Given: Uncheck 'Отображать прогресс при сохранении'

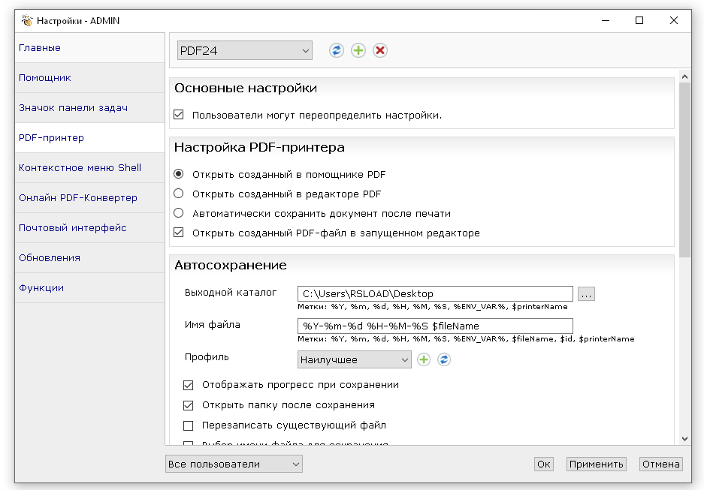Looking at the screenshot, I should (x=189, y=385).
